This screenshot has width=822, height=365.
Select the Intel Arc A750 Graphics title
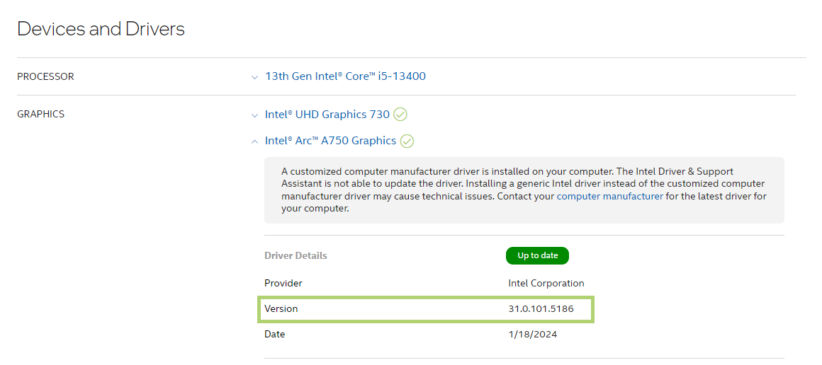(x=330, y=141)
